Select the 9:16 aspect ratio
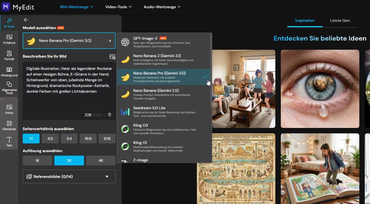This screenshot has height=204, width=370. pyautogui.click(x=107, y=139)
